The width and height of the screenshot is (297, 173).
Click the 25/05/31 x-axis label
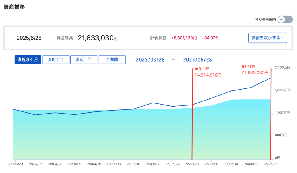coord(192,164)
